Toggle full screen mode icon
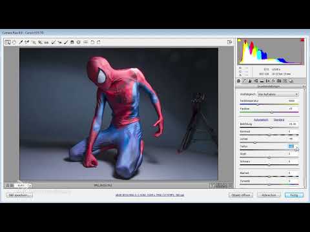 click(230, 42)
